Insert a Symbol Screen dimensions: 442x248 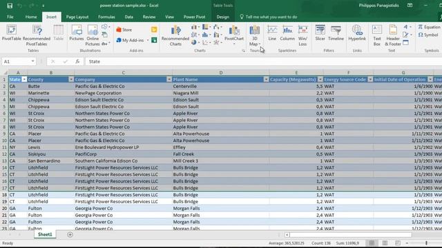pyautogui.click(x=428, y=35)
